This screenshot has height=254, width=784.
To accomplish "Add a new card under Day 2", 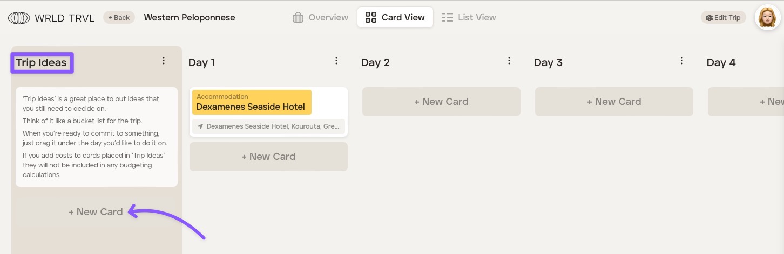I will 441,102.
